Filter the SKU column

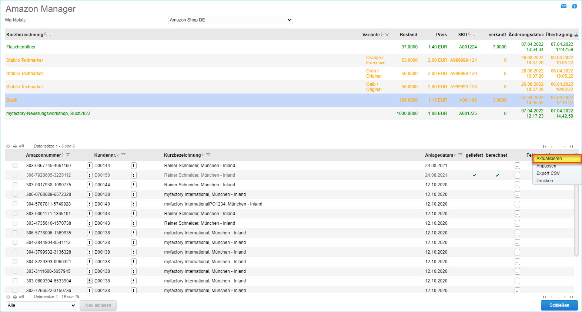[x=475, y=35]
